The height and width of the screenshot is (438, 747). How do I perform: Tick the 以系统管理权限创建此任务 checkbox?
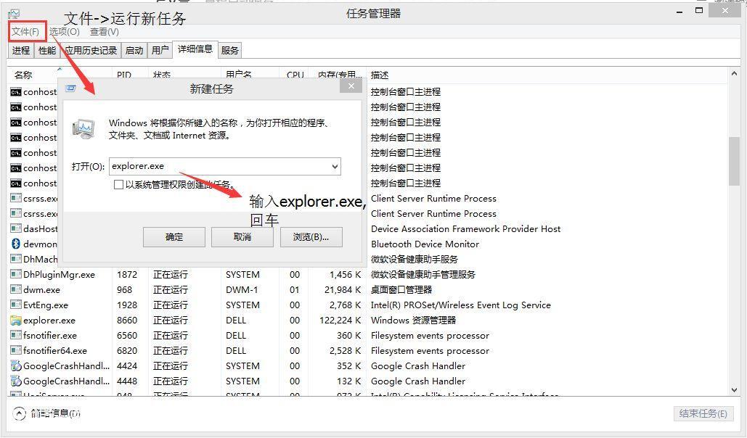click(x=118, y=185)
